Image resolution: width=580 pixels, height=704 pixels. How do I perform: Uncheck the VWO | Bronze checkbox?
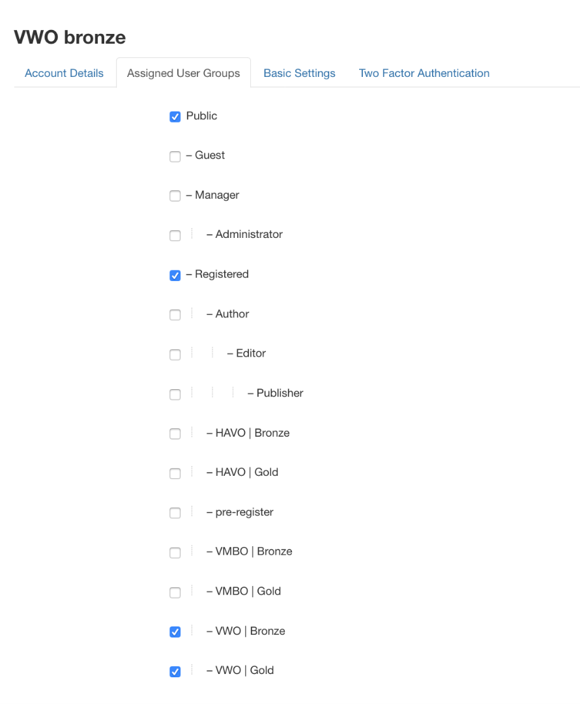tap(175, 632)
